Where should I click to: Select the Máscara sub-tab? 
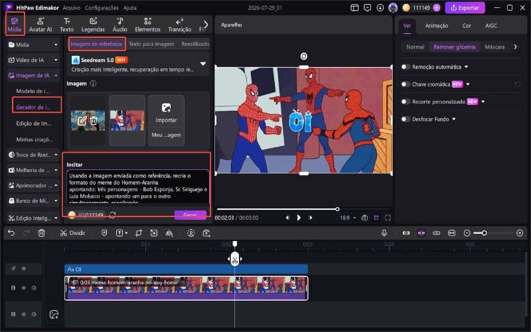pos(494,46)
